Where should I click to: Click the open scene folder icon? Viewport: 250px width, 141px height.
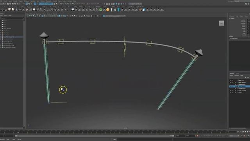pos(10,4)
